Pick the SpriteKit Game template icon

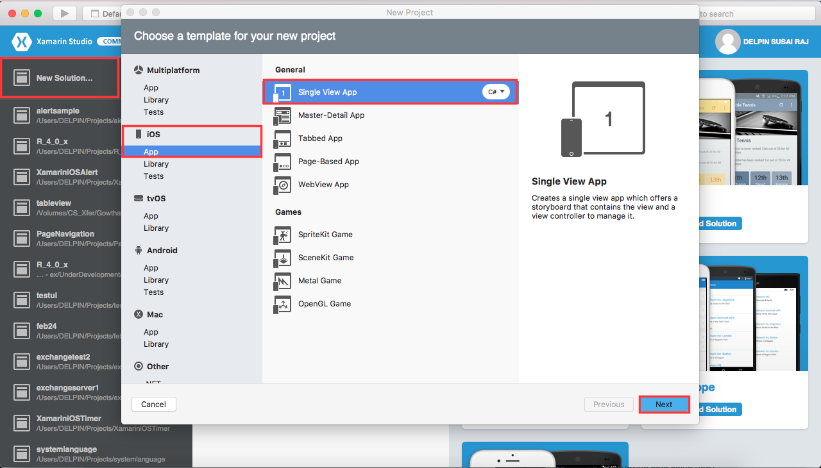[282, 235]
